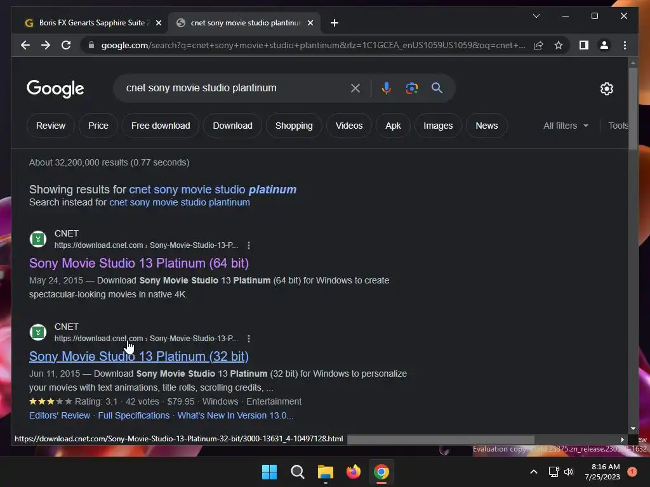Click the vertical scrollbar down arrow
Viewport: 650px width, 487px height.
tap(633, 429)
